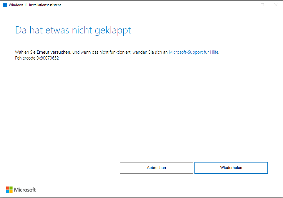Cancel setup with the Abbrechen button
The width and height of the screenshot is (283, 198).
tap(156, 167)
